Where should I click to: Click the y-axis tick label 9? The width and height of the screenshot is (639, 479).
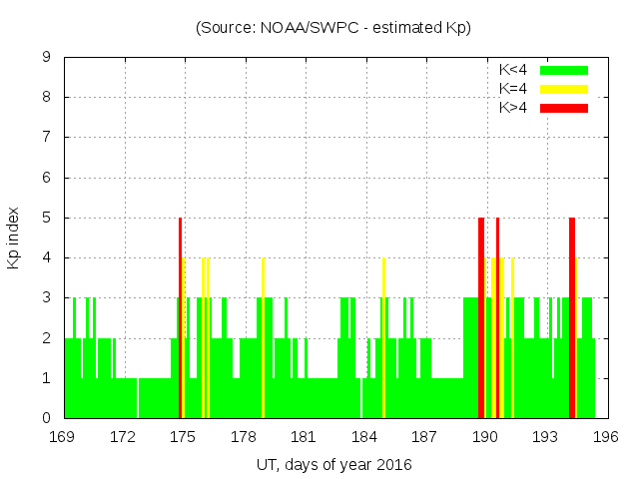(x=46, y=58)
